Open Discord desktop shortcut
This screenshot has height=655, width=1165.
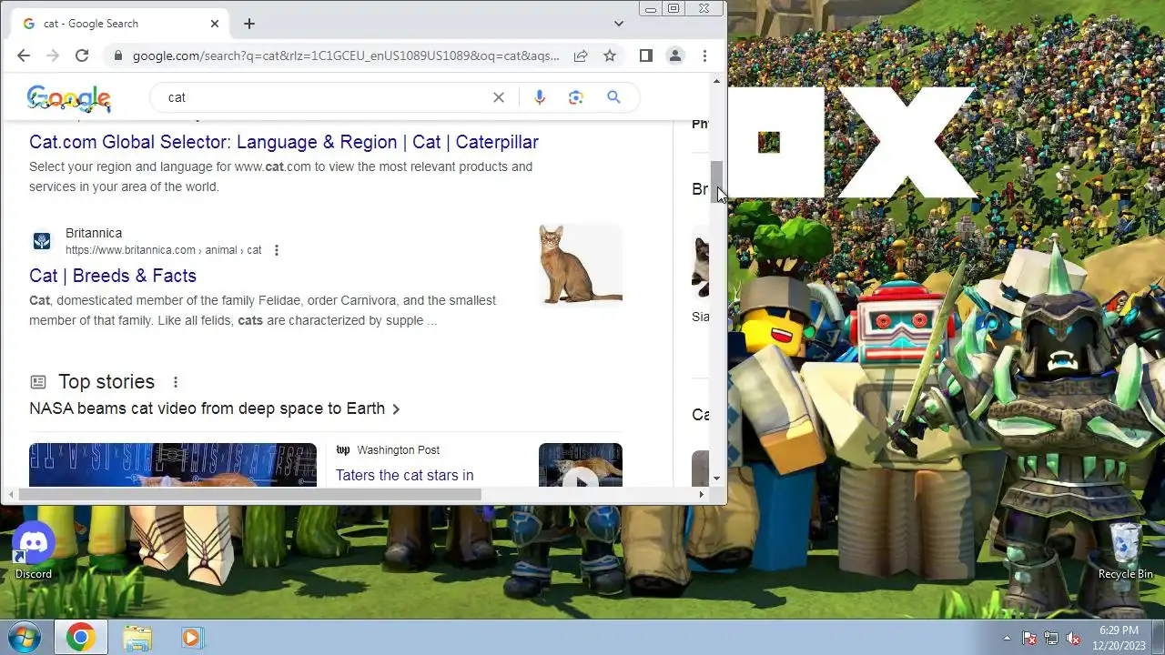pyautogui.click(x=34, y=549)
